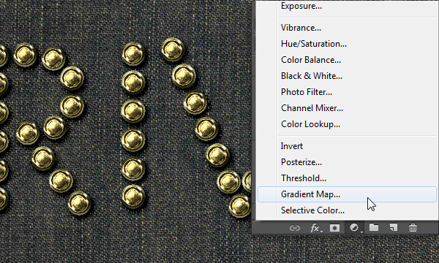Create a new layer
439x263 pixels.
coord(394,227)
